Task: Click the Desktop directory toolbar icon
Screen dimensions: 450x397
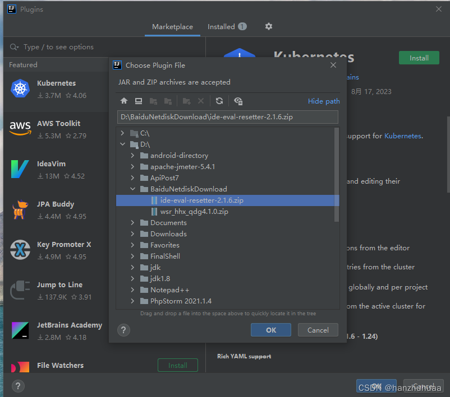Action: (x=139, y=101)
